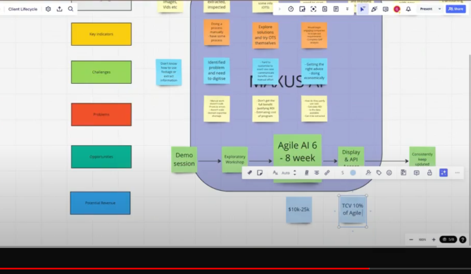
Task: Open the board search magnifier icon
Action: pyautogui.click(x=71, y=9)
